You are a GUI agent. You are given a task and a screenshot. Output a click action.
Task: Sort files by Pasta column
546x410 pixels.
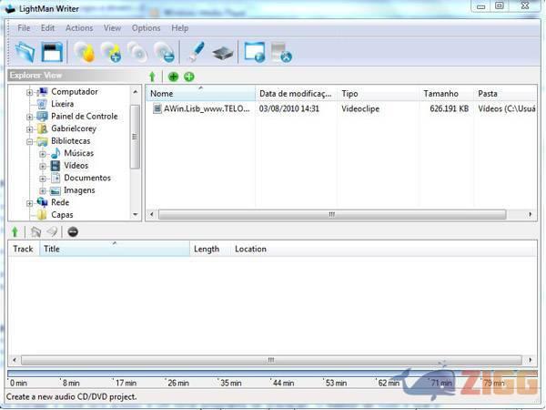point(505,94)
